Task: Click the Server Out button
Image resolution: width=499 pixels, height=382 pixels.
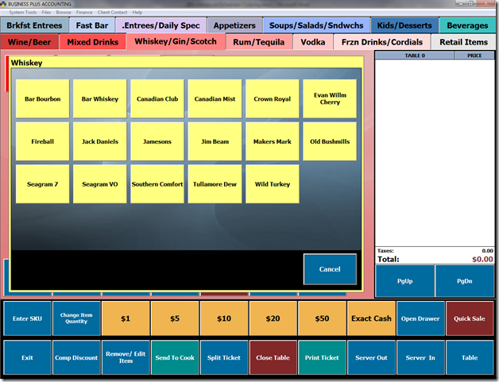Action: point(371,357)
